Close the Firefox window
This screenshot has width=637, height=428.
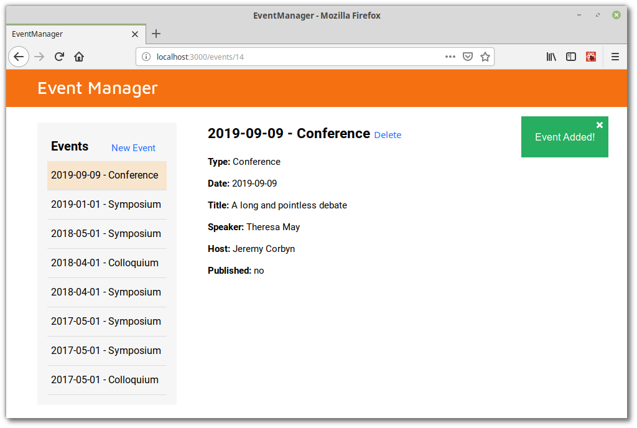(616, 15)
